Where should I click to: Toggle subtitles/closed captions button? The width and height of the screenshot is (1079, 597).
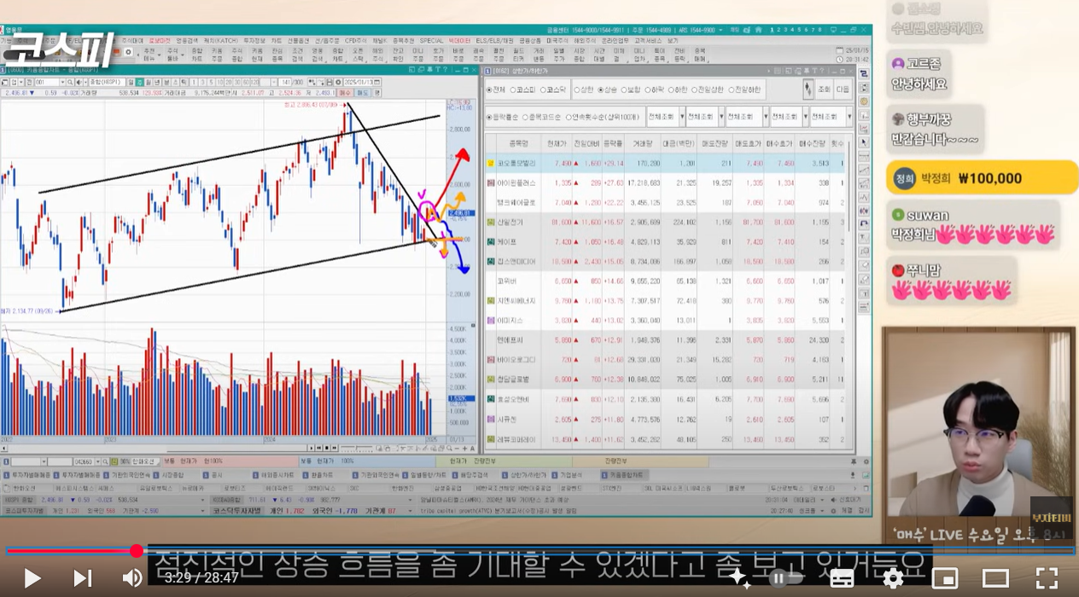point(842,578)
